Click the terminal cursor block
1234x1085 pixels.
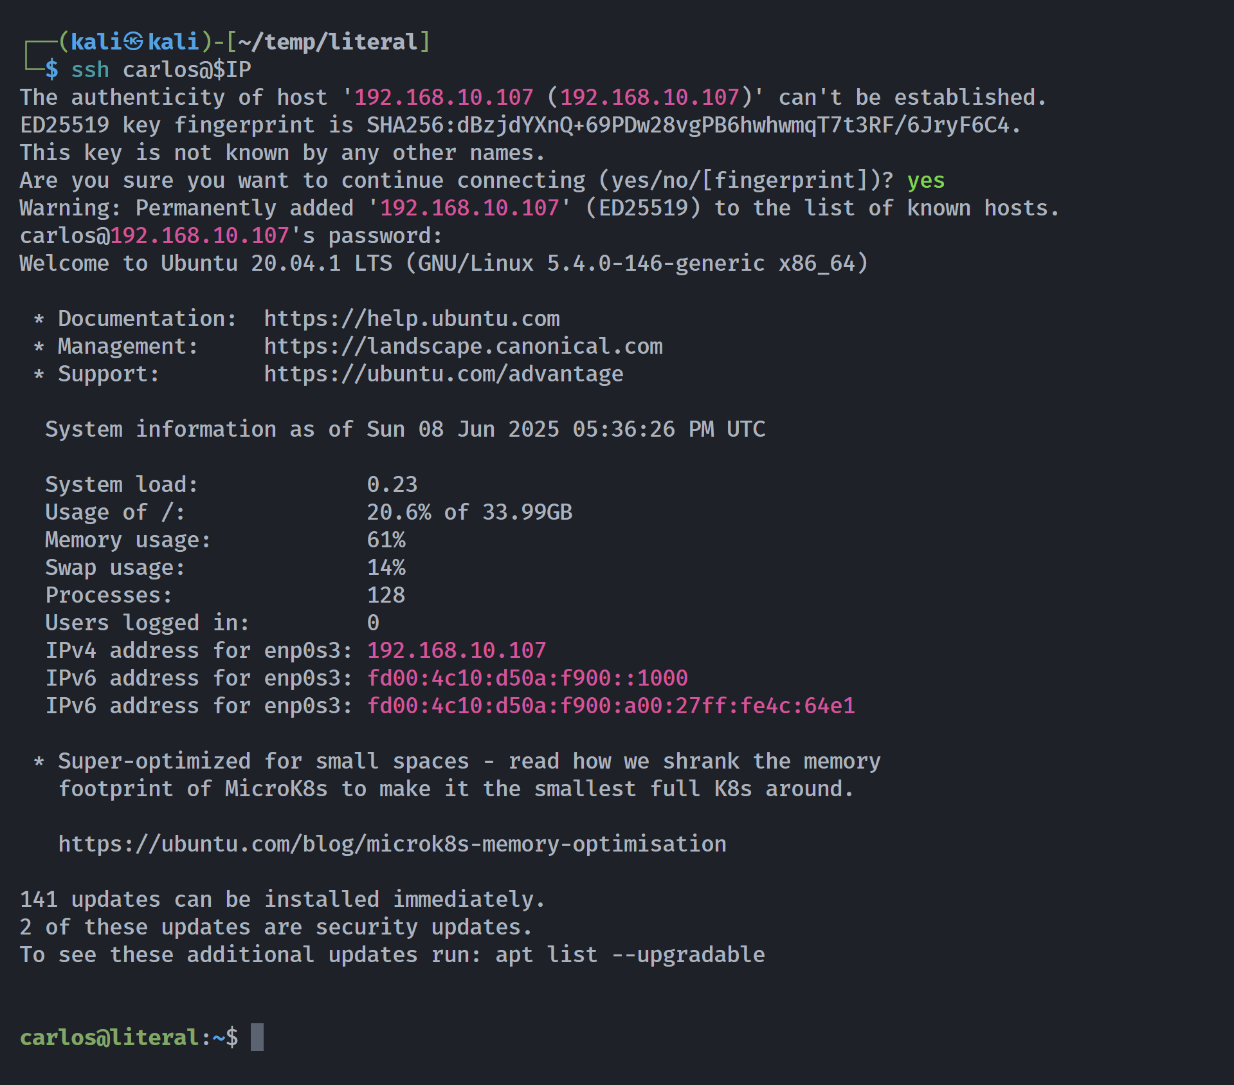pos(257,1037)
